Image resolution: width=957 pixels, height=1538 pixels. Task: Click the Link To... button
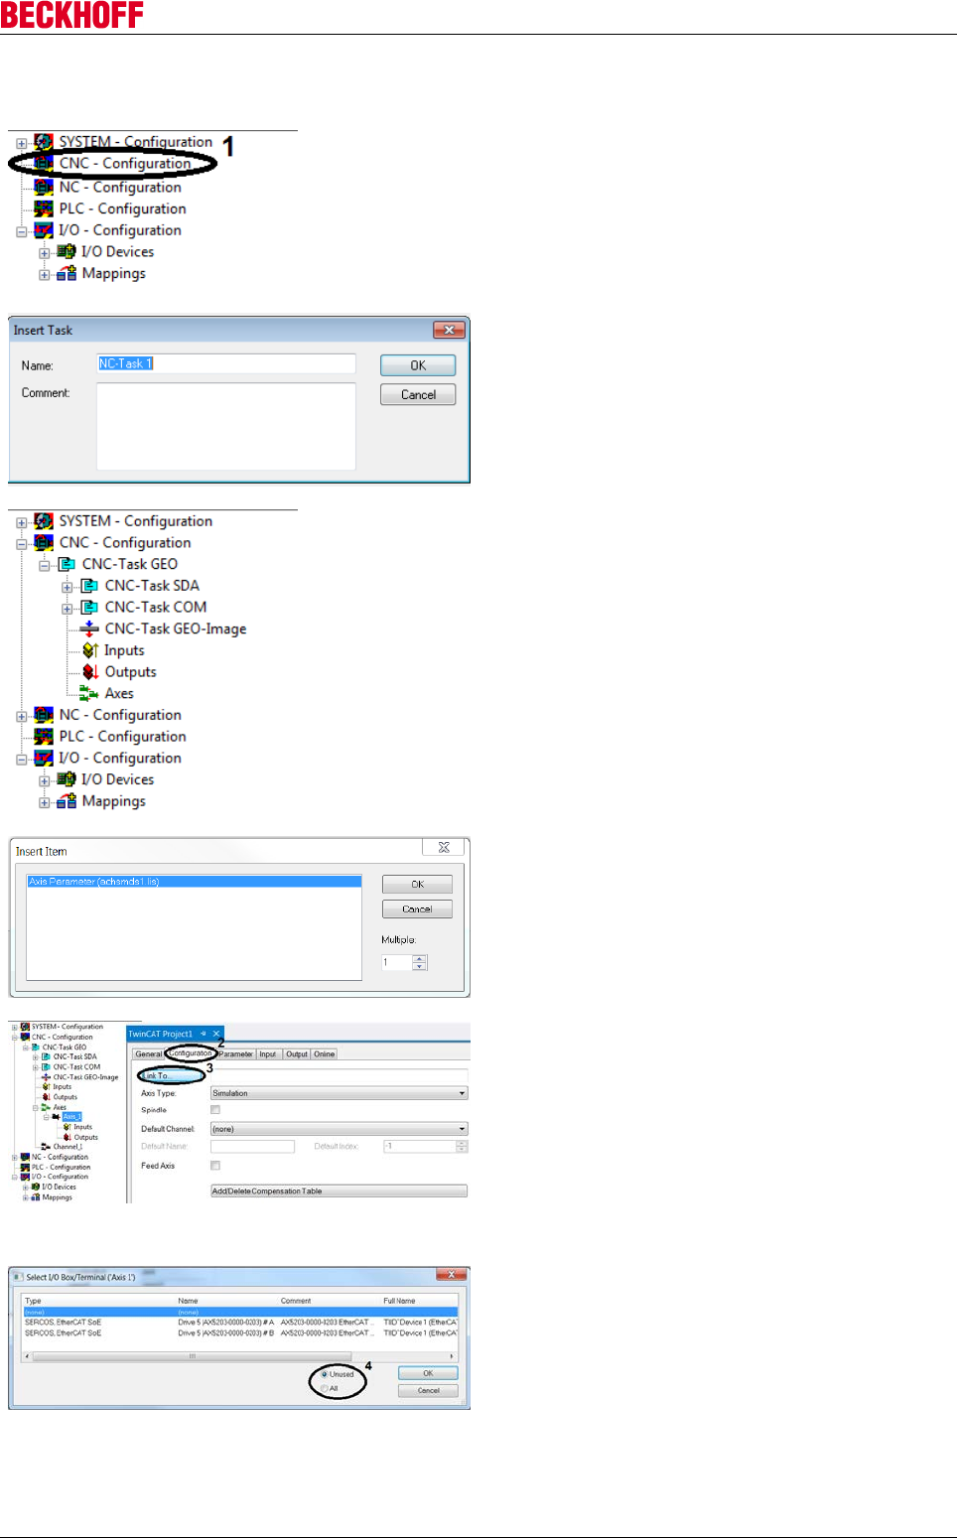click(x=172, y=1075)
